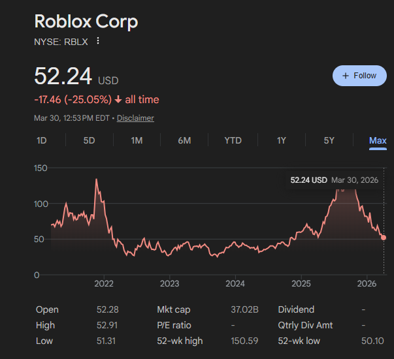
Task: Click the Mar 30, 12:53 PM EDT timestamp
Action: point(72,118)
